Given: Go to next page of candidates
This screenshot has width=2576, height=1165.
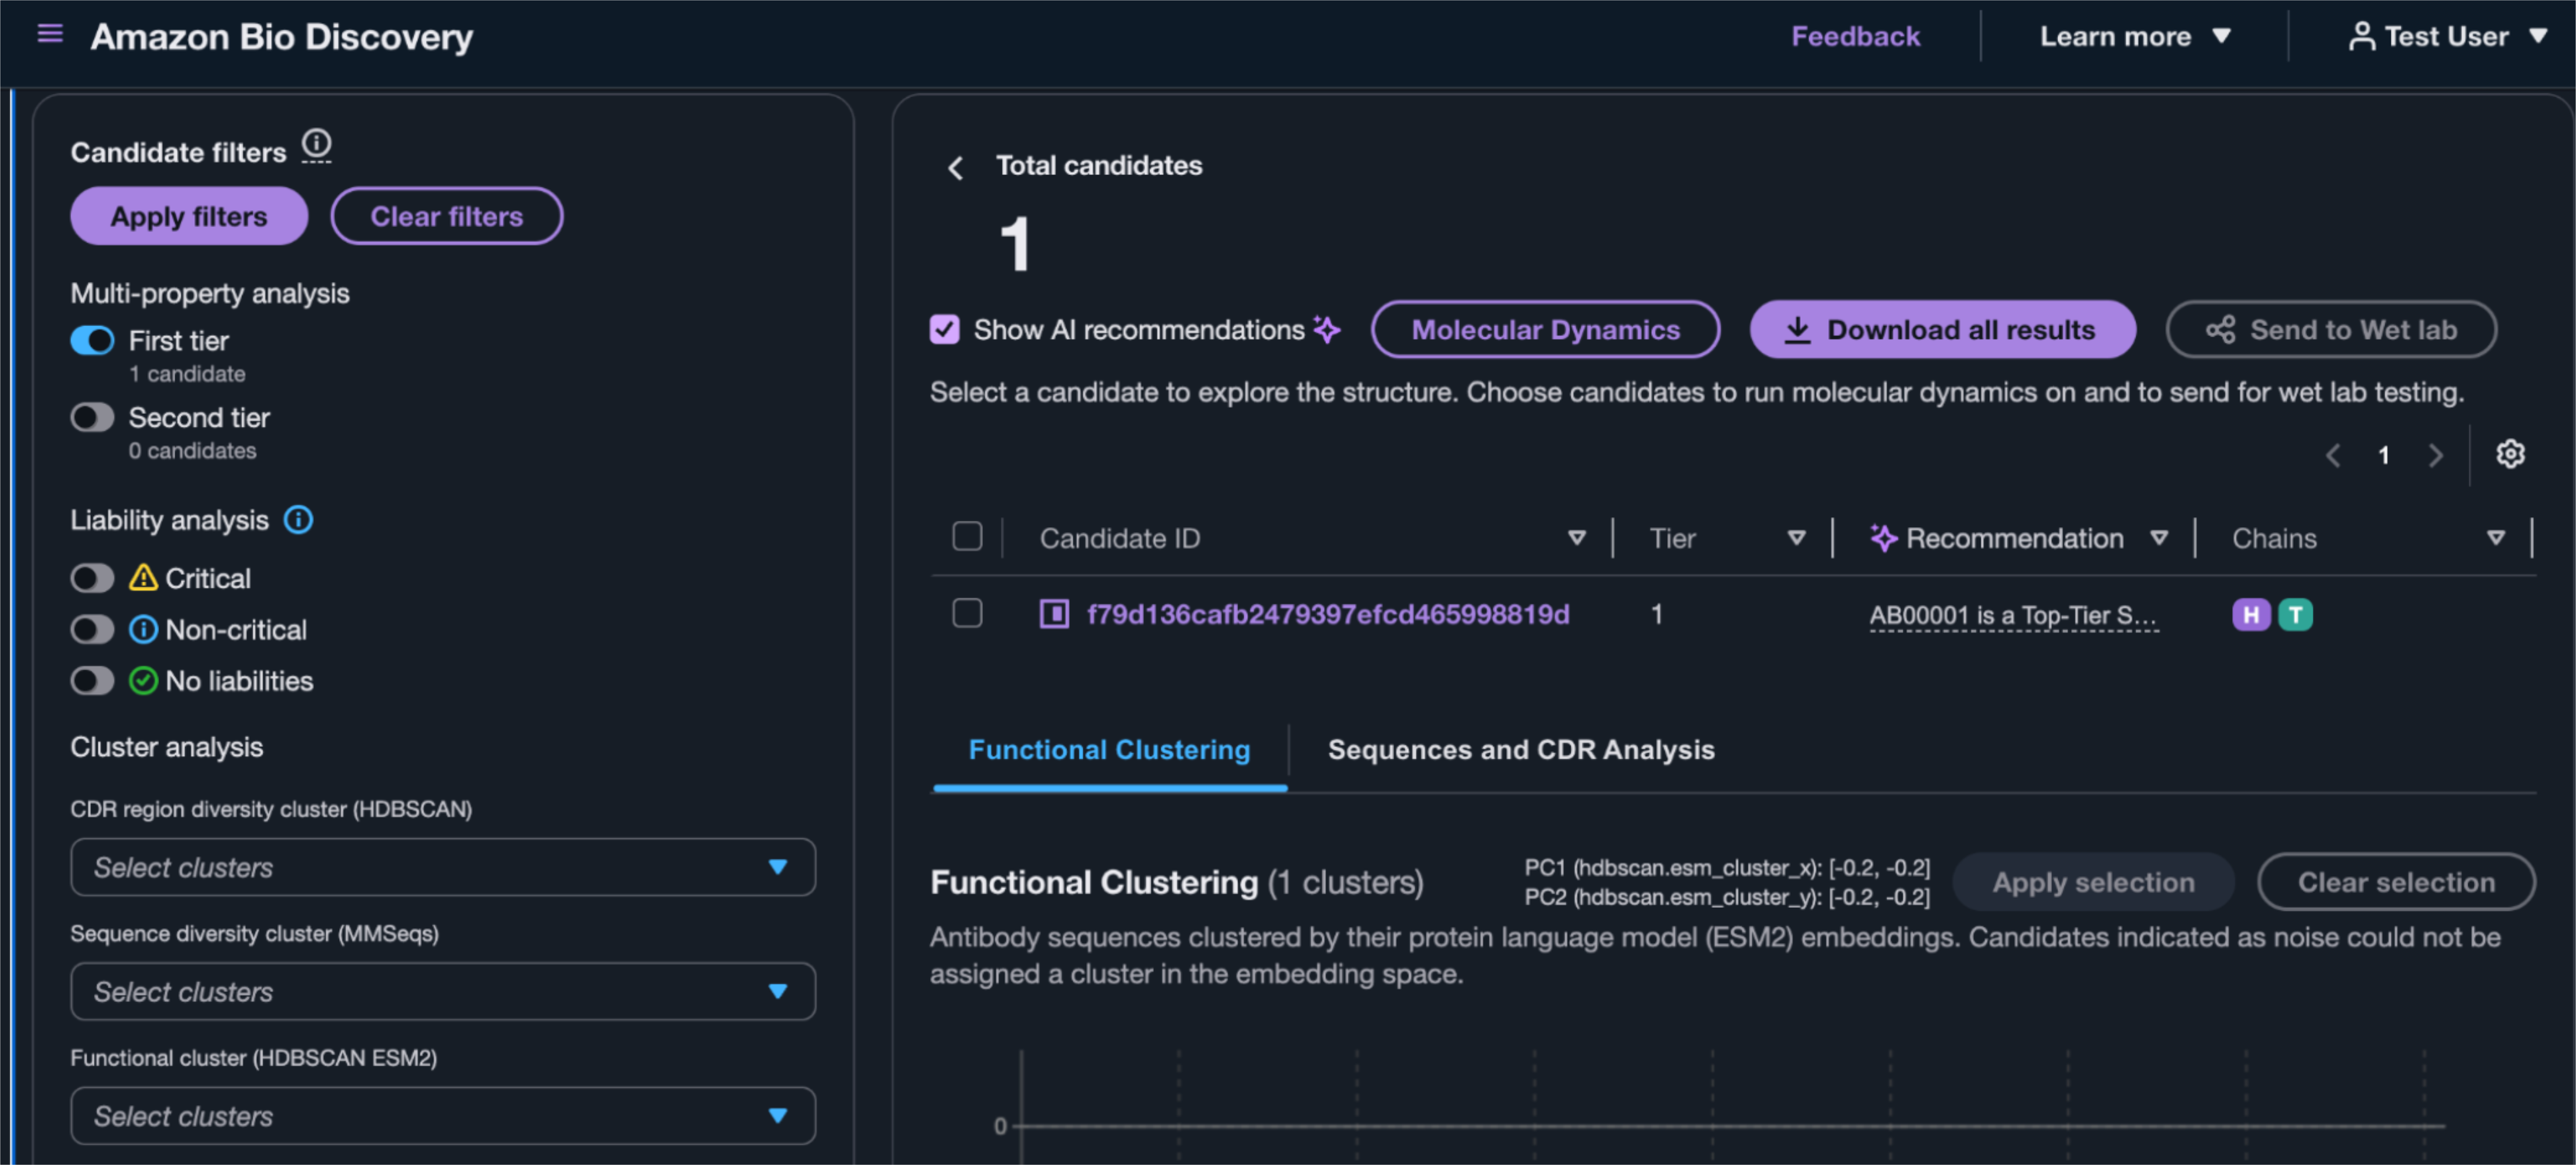Looking at the screenshot, I should tap(2436, 456).
